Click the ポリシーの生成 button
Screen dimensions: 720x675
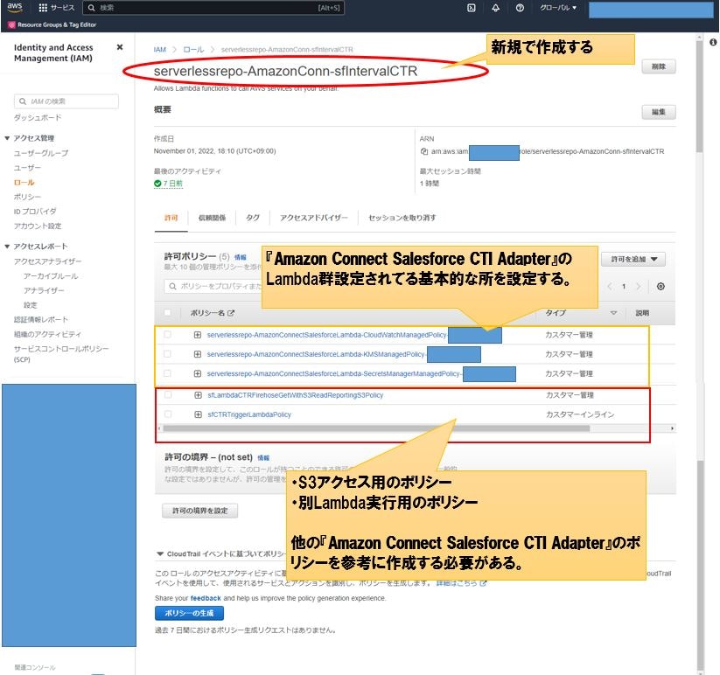point(189,613)
